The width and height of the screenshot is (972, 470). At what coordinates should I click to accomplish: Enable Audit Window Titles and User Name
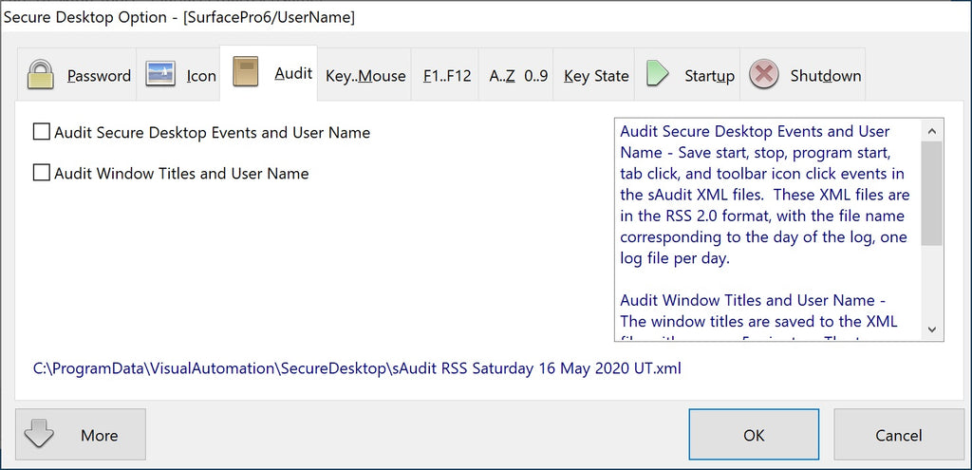42,174
